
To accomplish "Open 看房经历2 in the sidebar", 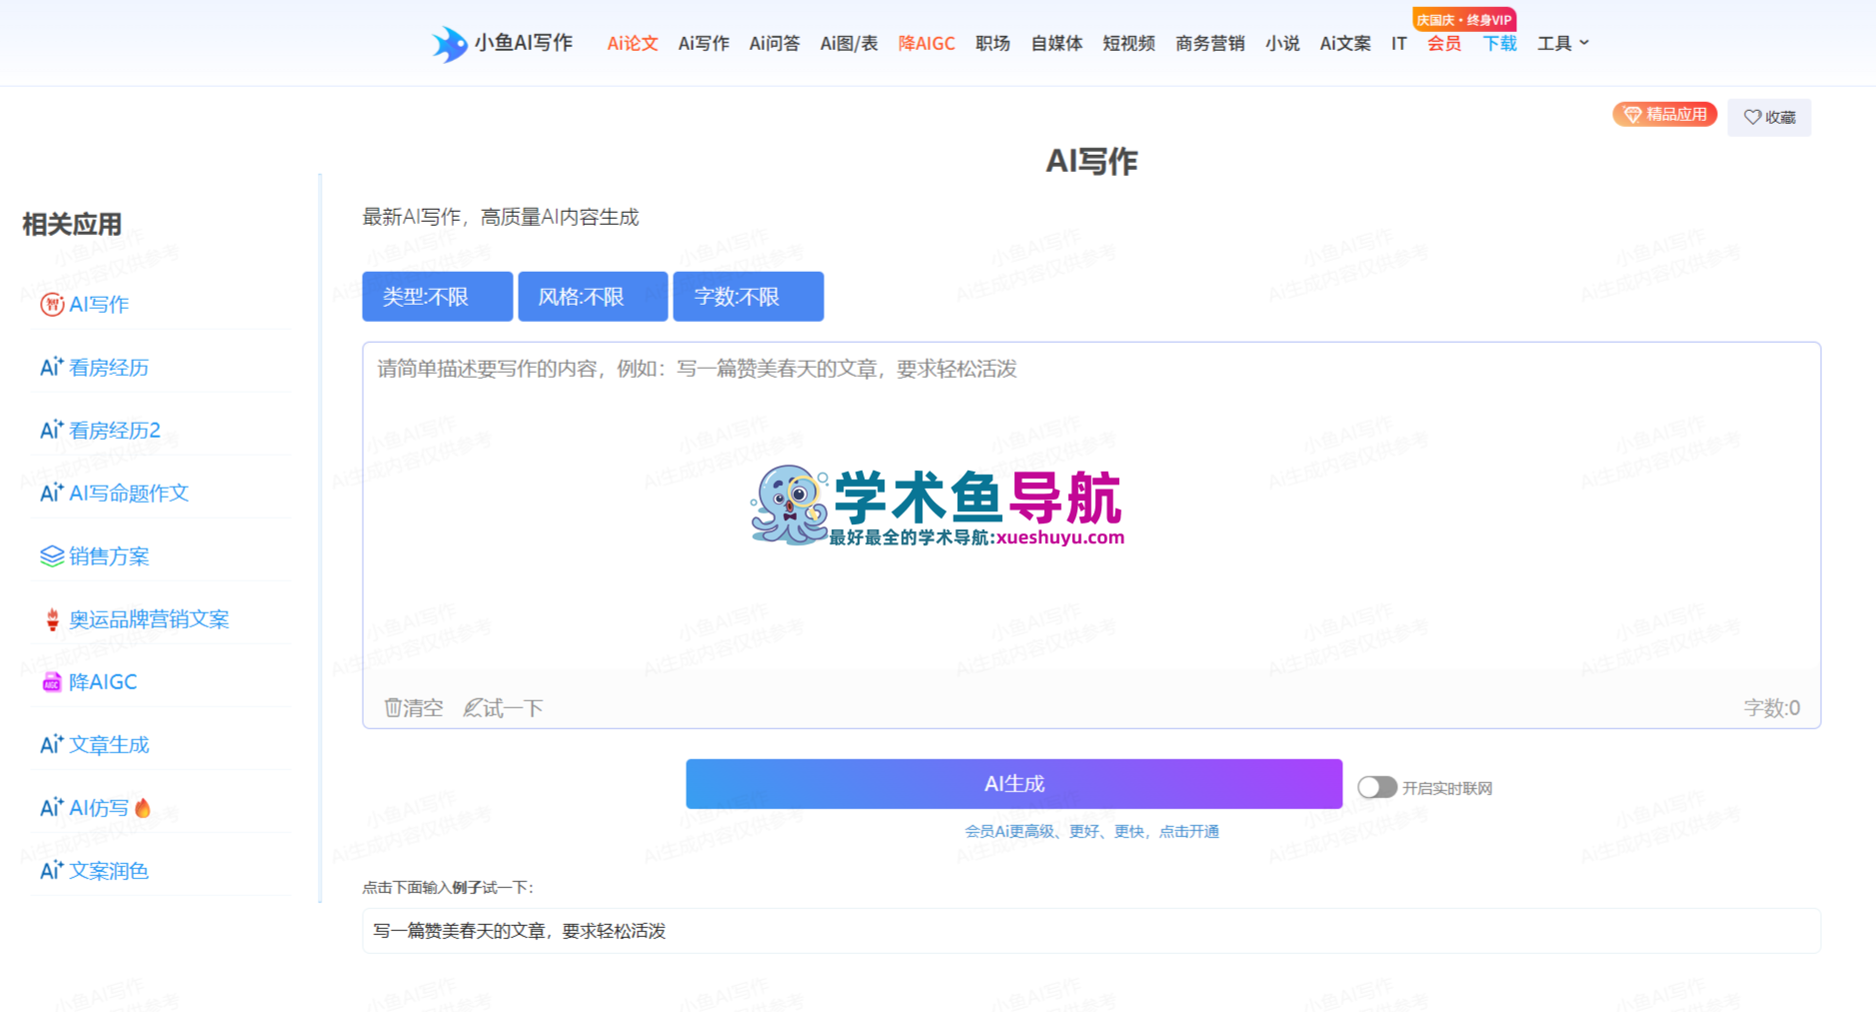I will (115, 430).
